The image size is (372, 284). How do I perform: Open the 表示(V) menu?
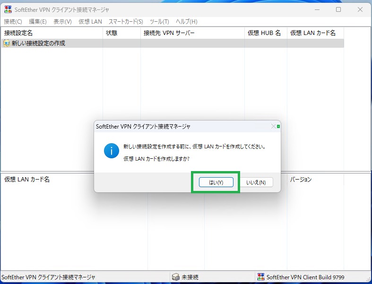(x=62, y=22)
